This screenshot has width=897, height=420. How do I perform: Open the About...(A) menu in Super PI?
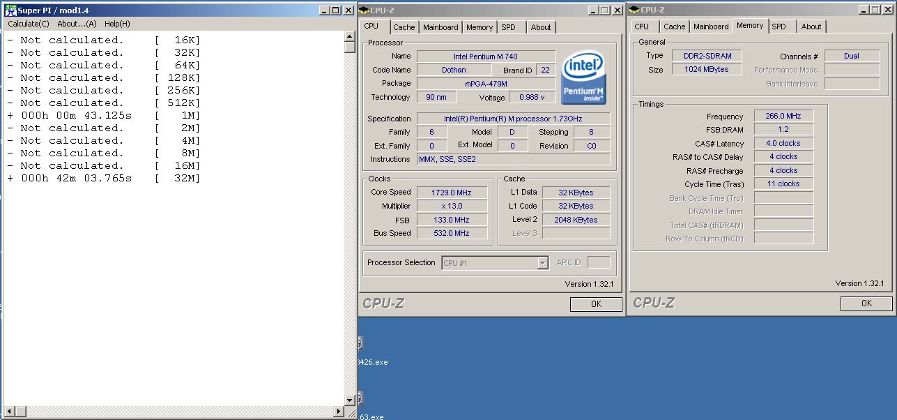tap(77, 24)
